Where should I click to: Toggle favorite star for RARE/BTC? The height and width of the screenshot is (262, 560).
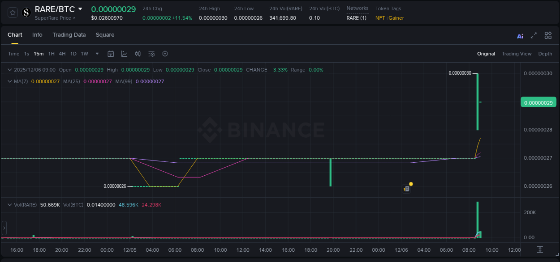click(12, 13)
